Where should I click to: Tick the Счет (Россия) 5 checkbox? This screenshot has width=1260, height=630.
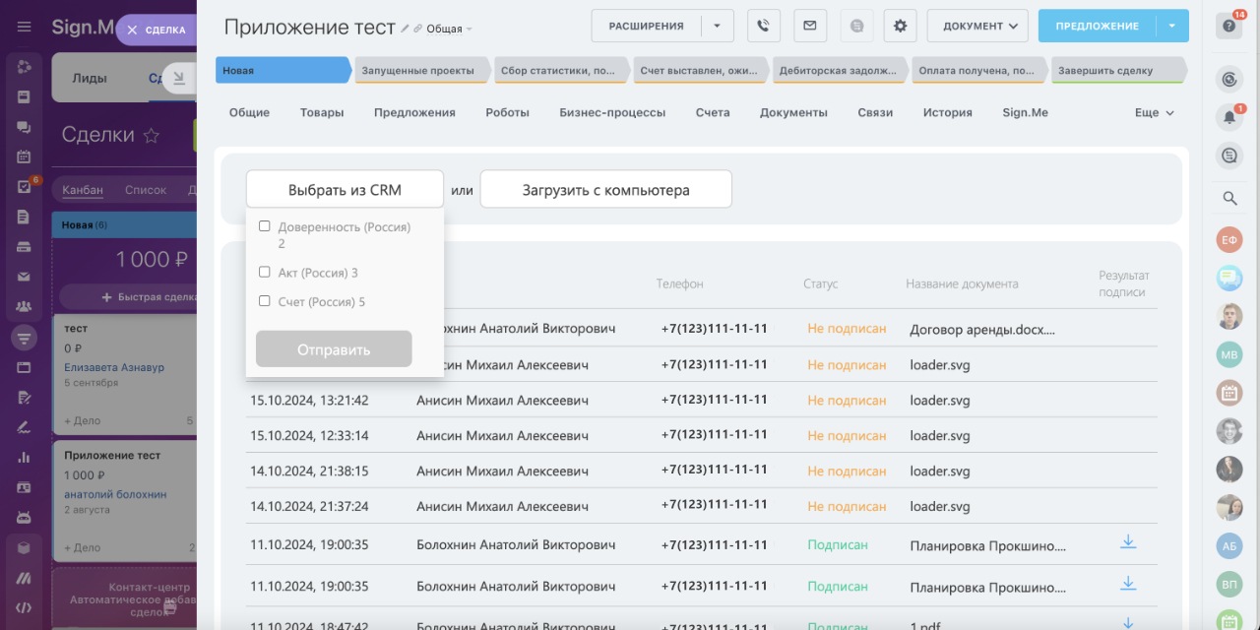pos(264,301)
